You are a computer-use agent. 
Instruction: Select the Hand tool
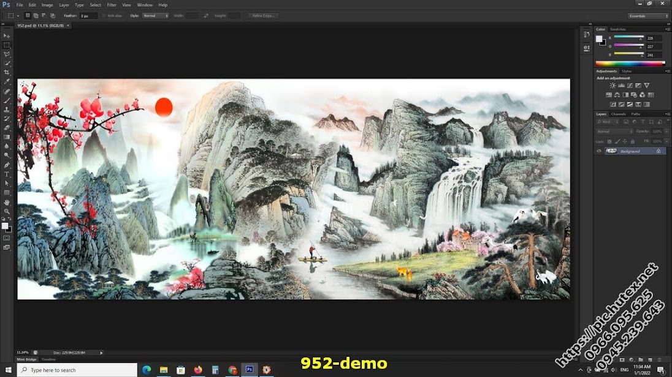point(7,203)
